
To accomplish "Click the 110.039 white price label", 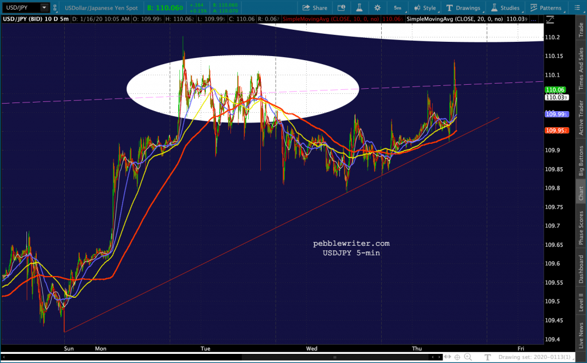I will (556, 97).
